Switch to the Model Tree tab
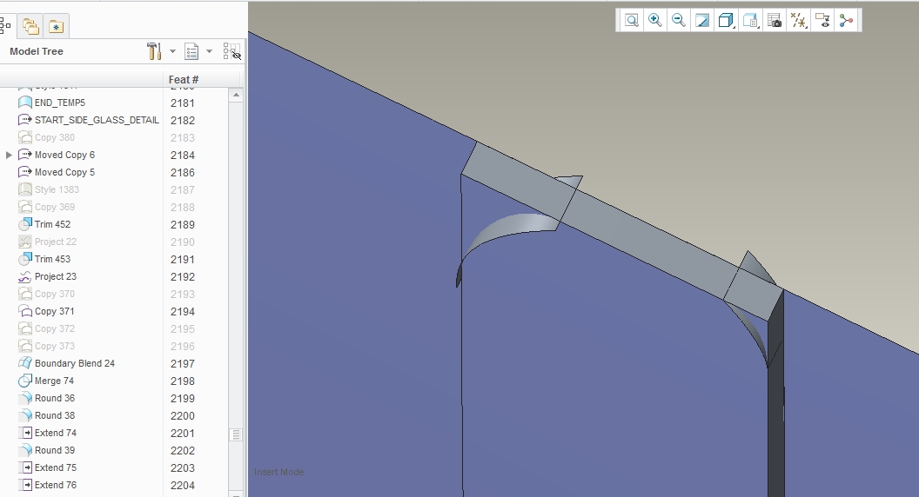Screen dimensions: 919x497 [x=5, y=26]
